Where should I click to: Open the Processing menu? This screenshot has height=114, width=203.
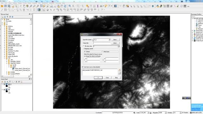pos(58,3)
